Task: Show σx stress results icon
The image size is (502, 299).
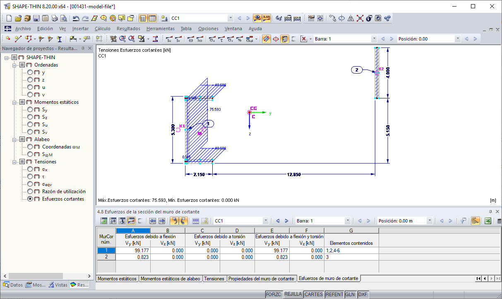Action: tap(212, 39)
